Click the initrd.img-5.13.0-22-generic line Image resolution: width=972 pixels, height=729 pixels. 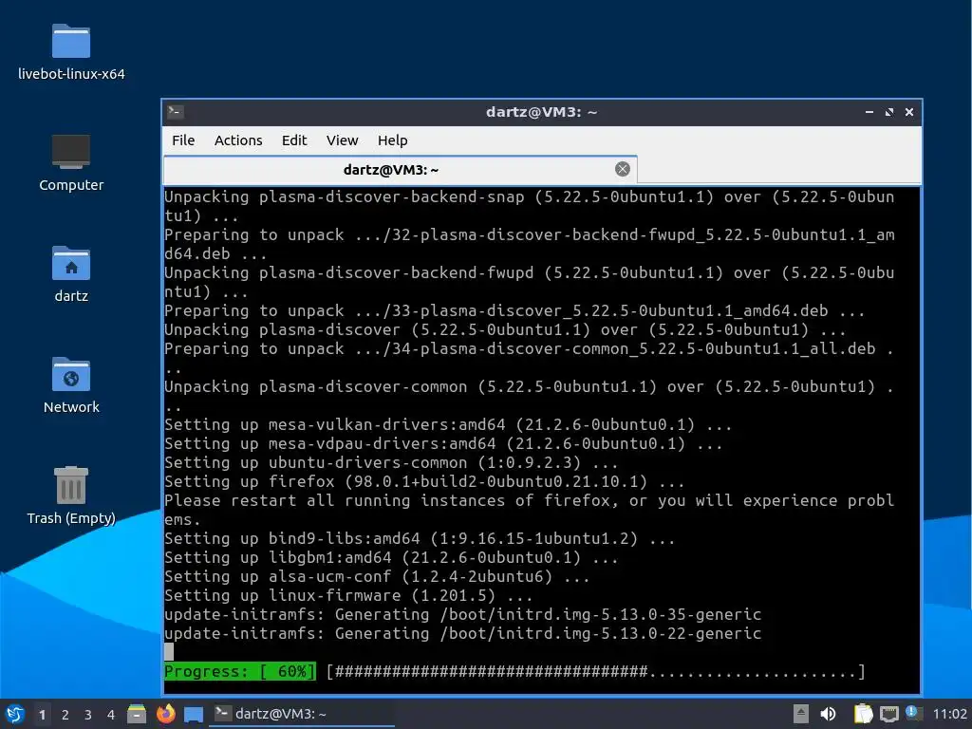[x=462, y=633]
